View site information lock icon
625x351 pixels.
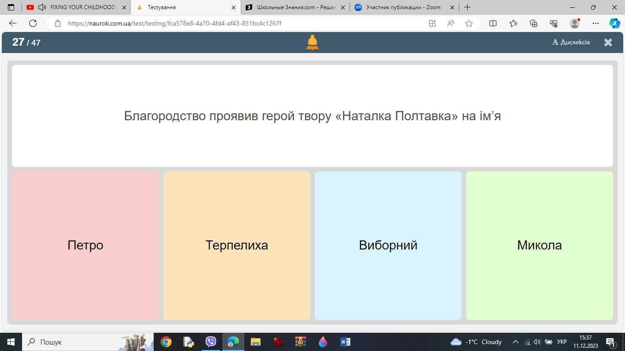pyautogui.click(x=58, y=23)
